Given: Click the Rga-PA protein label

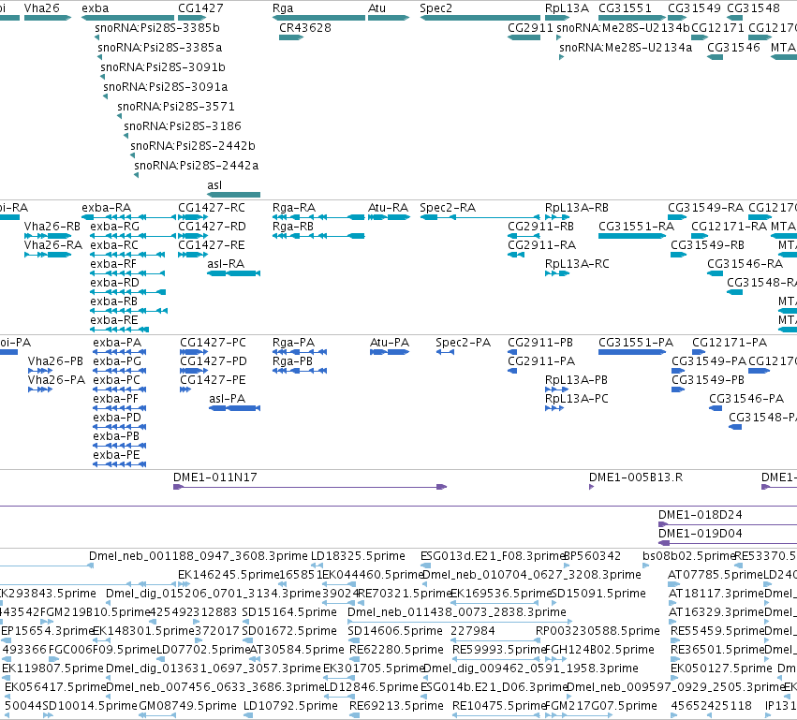Looking at the screenshot, I should 293,343.
